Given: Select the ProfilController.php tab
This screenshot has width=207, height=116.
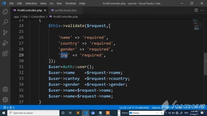Looking at the screenshot, I should [29, 10].
